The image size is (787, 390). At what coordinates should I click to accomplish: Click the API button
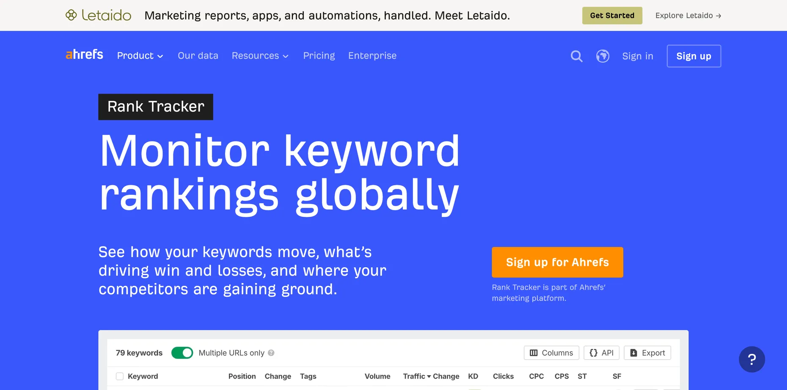601,353
